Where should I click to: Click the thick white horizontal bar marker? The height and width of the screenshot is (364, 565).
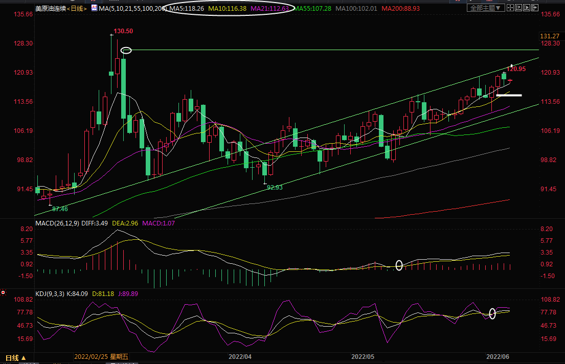pos(509,95)
